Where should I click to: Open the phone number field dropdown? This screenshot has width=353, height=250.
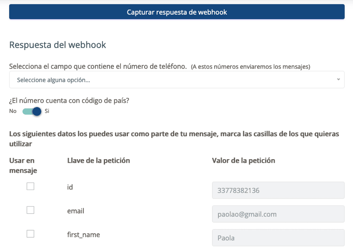177,80
